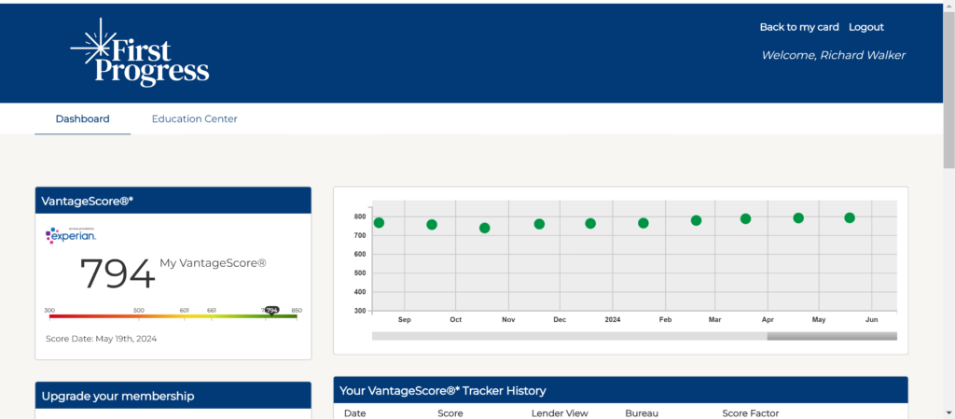Click the First Progress logo
Screen dimensions: 955x419
(140, 53)
